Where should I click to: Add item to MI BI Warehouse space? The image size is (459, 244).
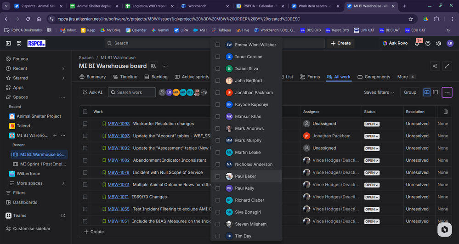[55, 136]
